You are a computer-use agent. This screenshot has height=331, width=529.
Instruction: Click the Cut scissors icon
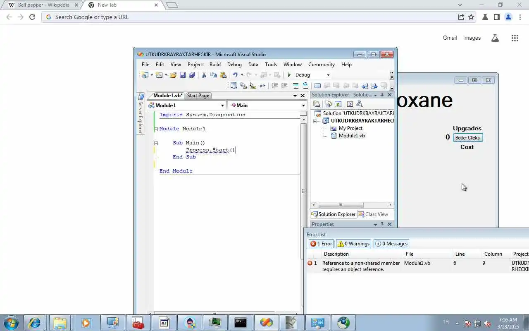pyautogui.click(x=204, y=75)
